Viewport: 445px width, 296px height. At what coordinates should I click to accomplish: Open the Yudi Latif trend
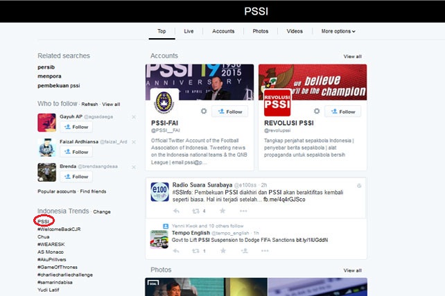pos(49,290)
